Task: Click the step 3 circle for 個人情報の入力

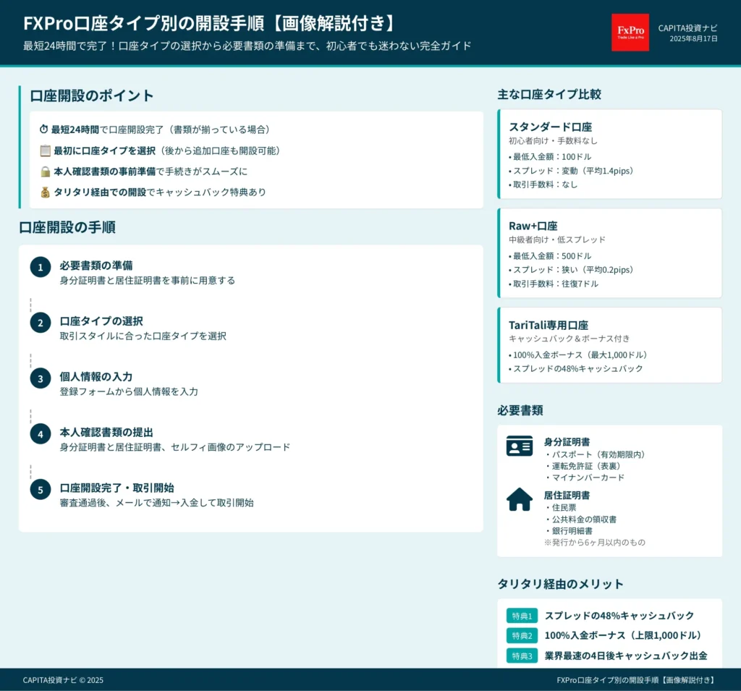Action: (x=41, y=378)
